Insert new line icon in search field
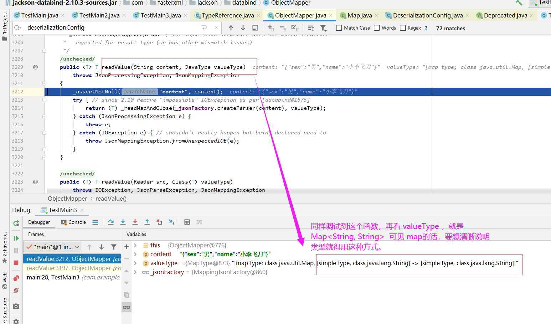551x324 pixels. pyautogui.click(x=204, y=27)
